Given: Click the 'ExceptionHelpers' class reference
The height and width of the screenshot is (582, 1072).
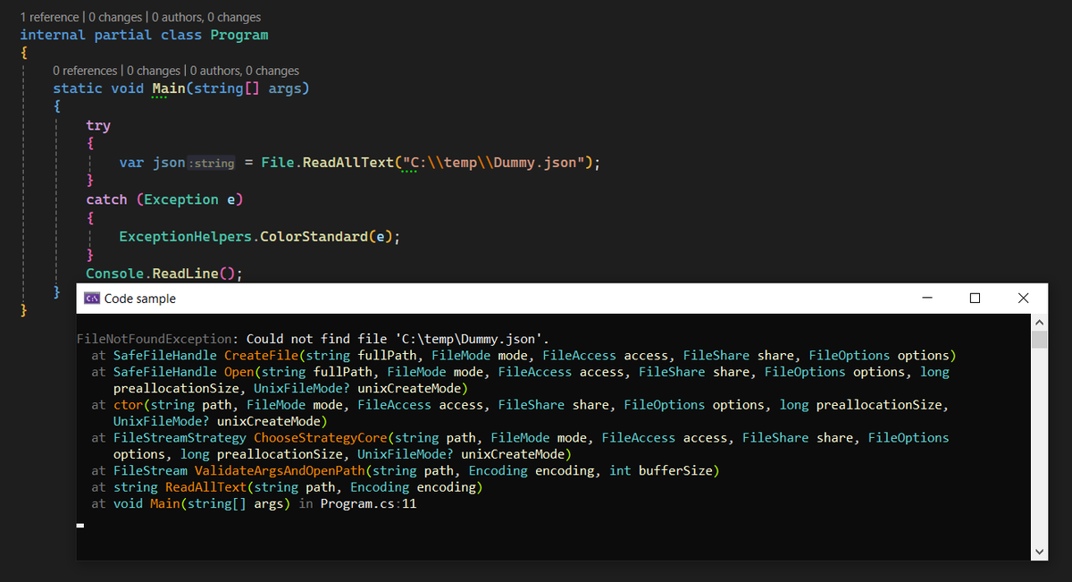Looking at the screenshot, I should coord(186,237).
